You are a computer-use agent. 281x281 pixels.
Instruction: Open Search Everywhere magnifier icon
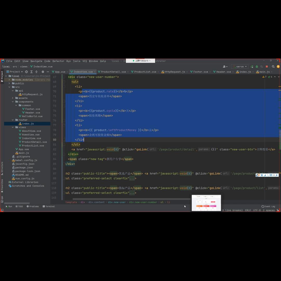(273, 67)
